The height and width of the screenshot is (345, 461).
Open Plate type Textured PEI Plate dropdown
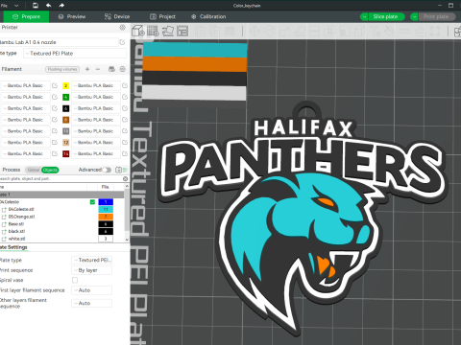pyautogui.click(x=75, y=54)
